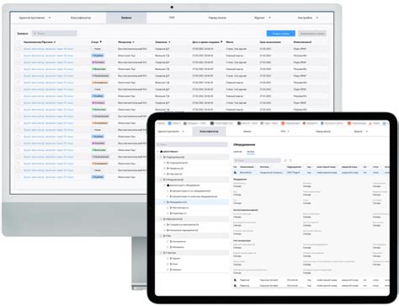This screenshot has width=399, height=306.
Task: Focus the search field above the equipment table
Action: pyautogui.click(x=257, y=160)
